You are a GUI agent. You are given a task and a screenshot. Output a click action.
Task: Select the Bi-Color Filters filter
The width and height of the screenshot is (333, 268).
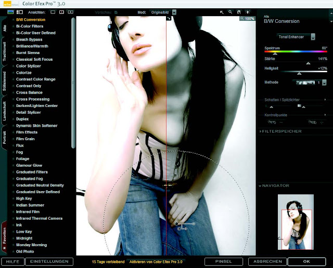[x=30, y=26]
